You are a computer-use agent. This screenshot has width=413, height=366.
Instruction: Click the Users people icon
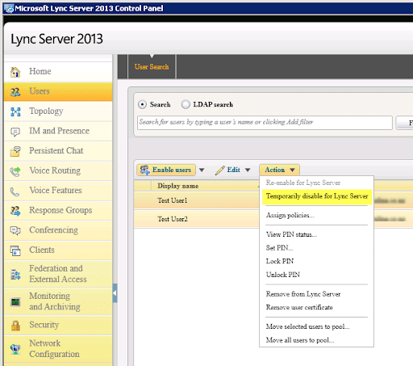[x=15, y=92]
